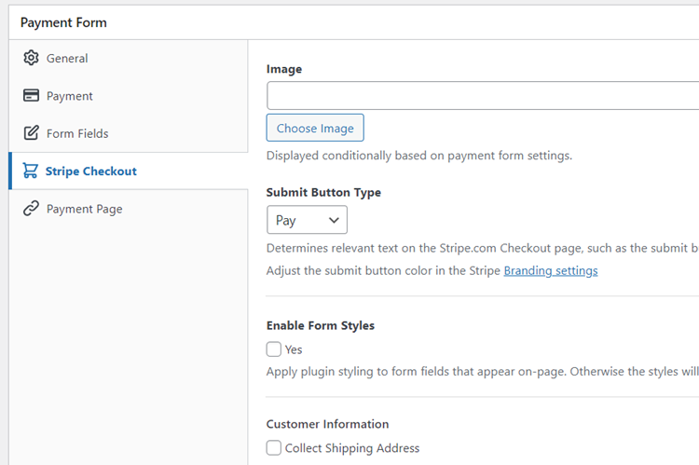Click the Form Fields edit icon
This screenshot has height=465, width=699.
point(31,133)
